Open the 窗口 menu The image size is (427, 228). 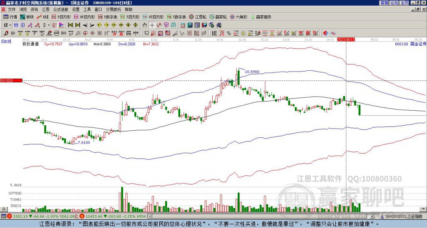[98, 10]
